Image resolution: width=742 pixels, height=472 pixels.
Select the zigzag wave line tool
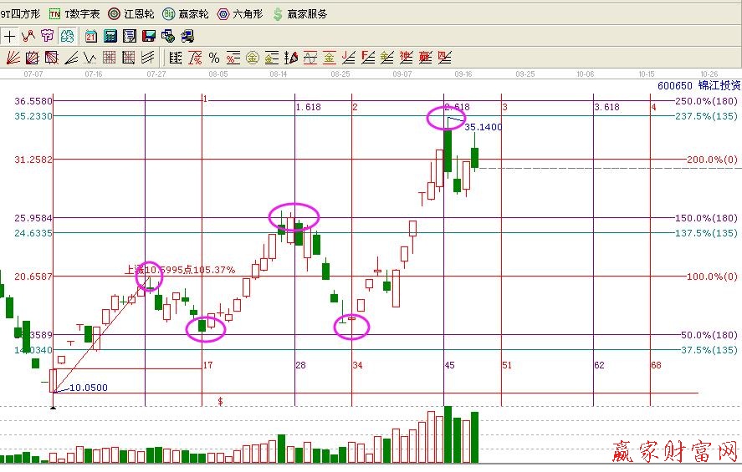pyautogui.click(x=28, y=36)
